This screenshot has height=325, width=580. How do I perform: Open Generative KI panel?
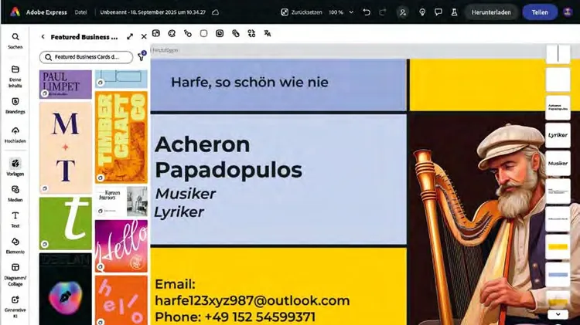tap(15, 303)
